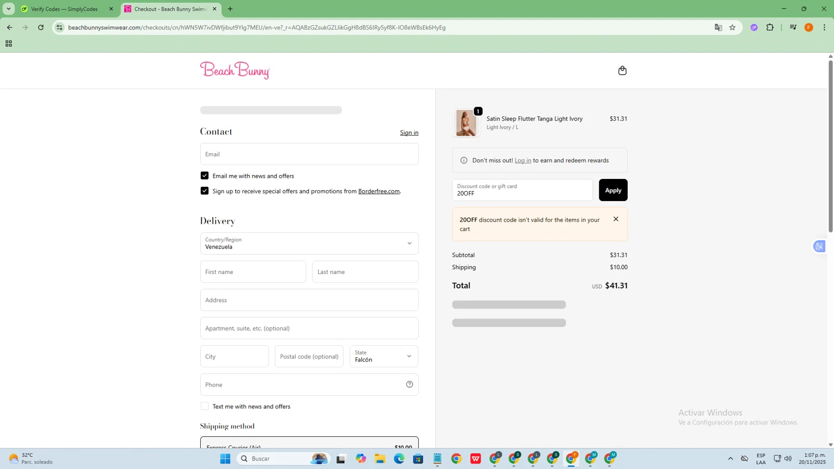Focus the Last name field
834x469 pixels.
[365, 272]
